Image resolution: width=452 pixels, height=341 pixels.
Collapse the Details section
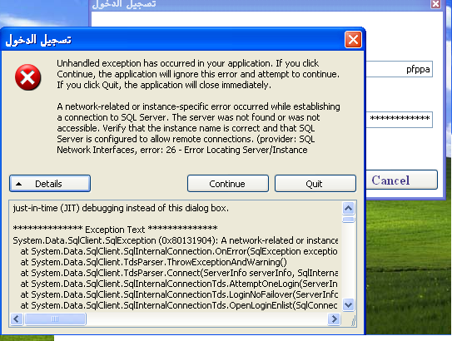point(50,184)
